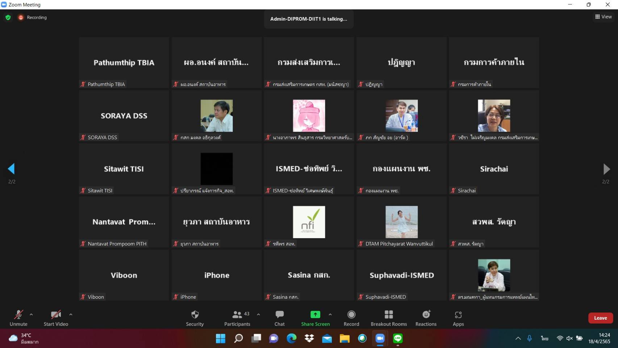Image resolution: width=618 pixels, height=348 pixels.
Task: Select the Pathumthip TBIA participant tile
Action: (x=124, y=62)
